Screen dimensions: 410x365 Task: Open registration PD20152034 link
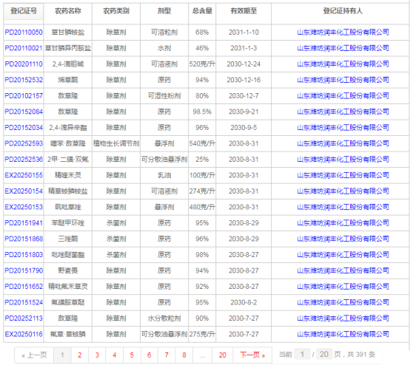pos(24,128)
